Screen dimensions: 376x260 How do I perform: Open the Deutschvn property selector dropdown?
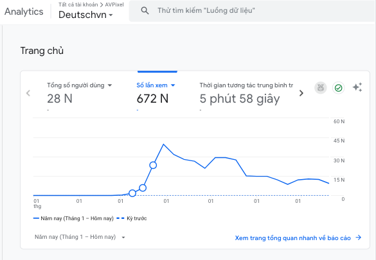(85, 15)
